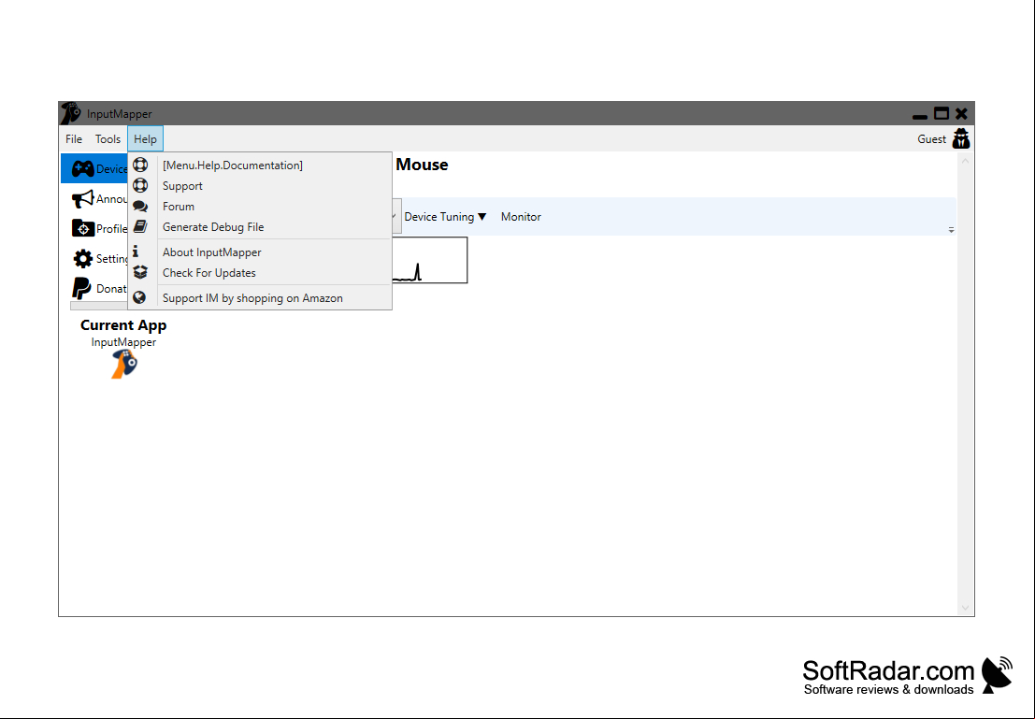Expand the Device Tuning dropdown
This screenshot has width=1035, height=719.
(x=445, y=217)
